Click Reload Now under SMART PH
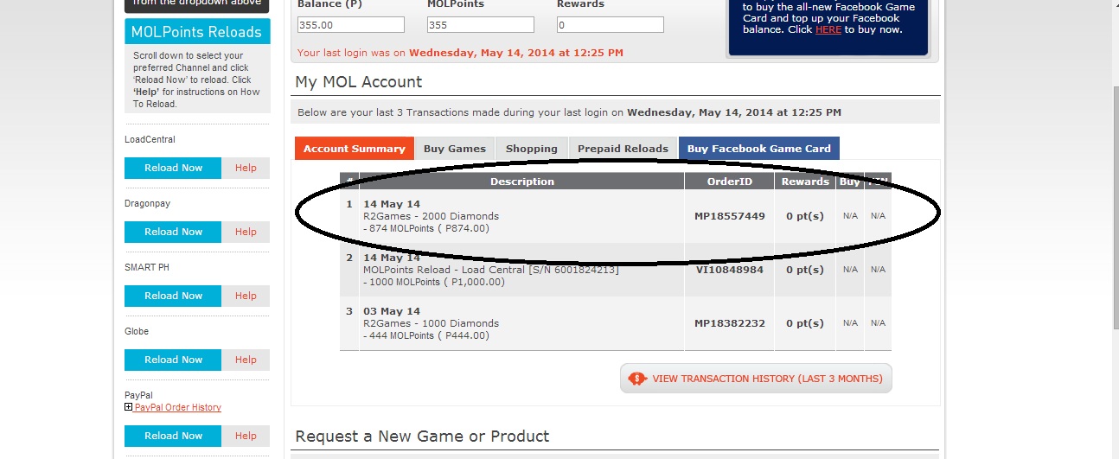This screenshot has width=1119, height=459. pos(173,296)
